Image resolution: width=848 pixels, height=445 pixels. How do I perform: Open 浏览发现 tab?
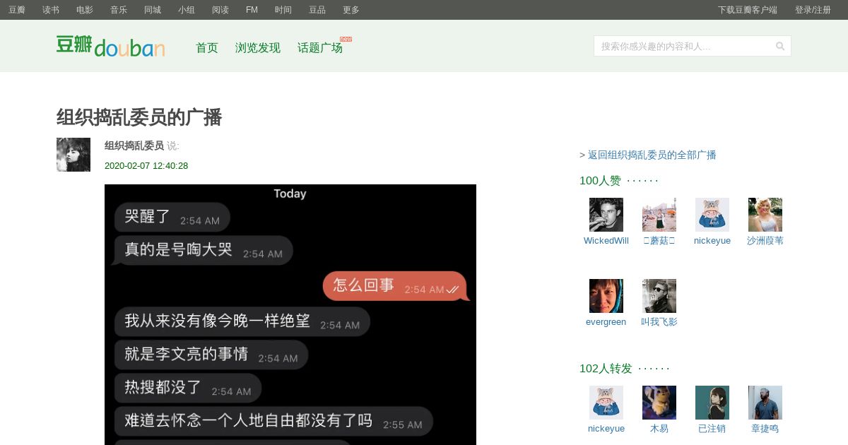coord(258,47)
